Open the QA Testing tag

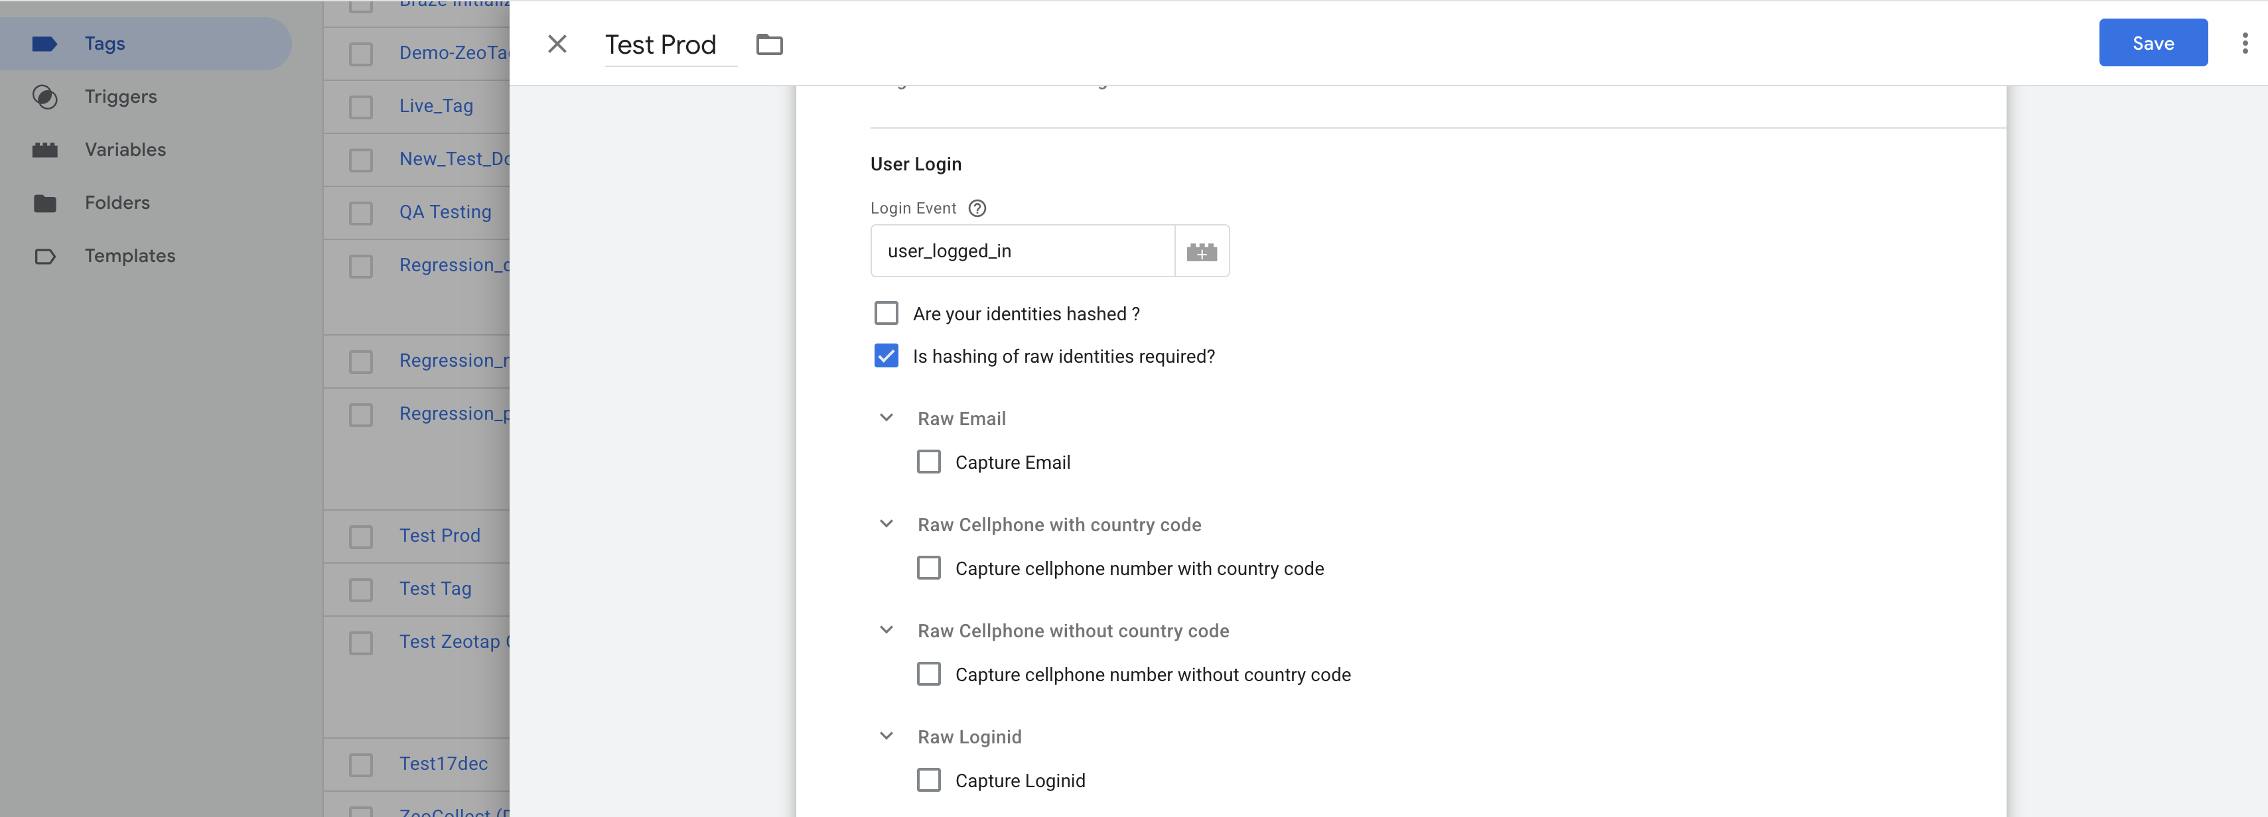pos(445,211)
